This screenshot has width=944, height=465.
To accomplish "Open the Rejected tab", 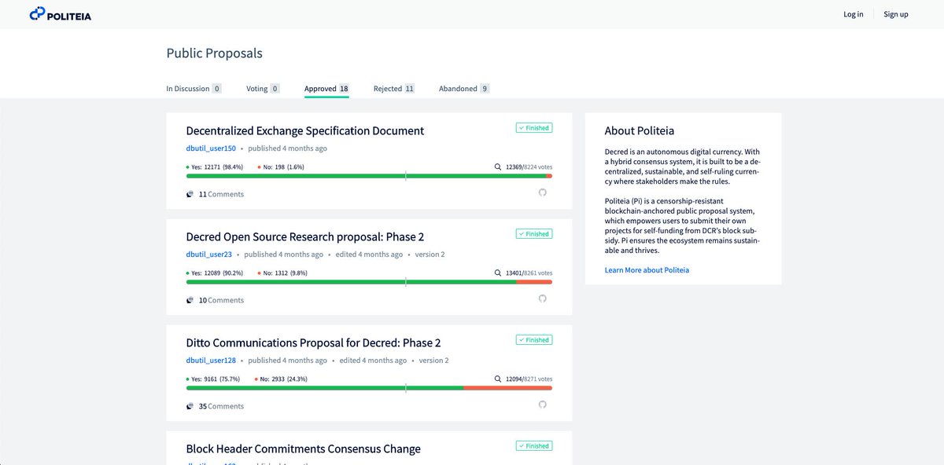I will click(x=394, y=89).
